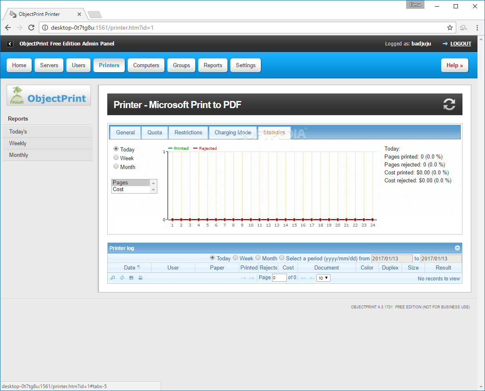Click browser forward arrow
This screenshot has height=391, width=485.
pos(20,28)
